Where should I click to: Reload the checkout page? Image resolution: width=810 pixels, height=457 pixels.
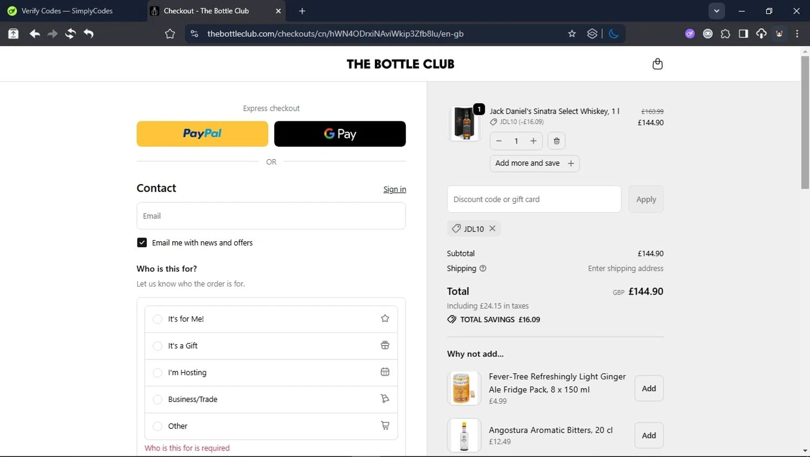(x=70, y=33)
